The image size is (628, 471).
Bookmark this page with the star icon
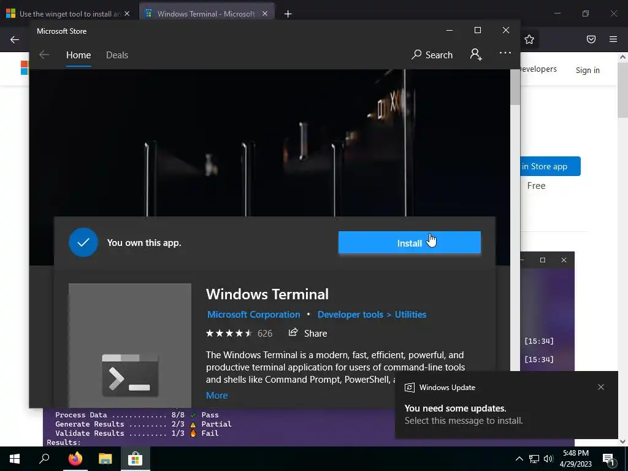click(529, 39)
